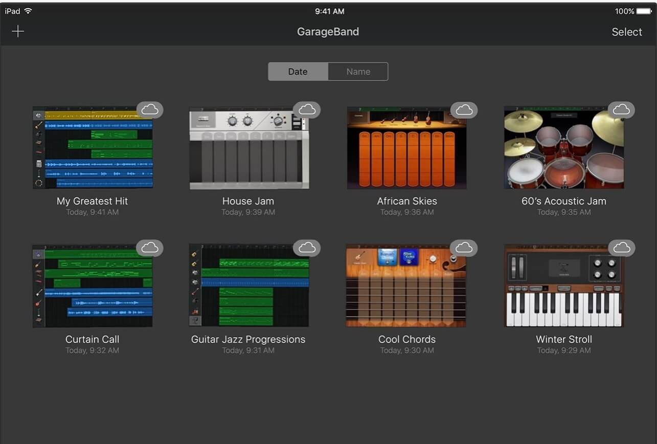This screenshot has width=657, height=444.
Task: Tap the "Today, 9:32 AM" date label
Action: 93,350
